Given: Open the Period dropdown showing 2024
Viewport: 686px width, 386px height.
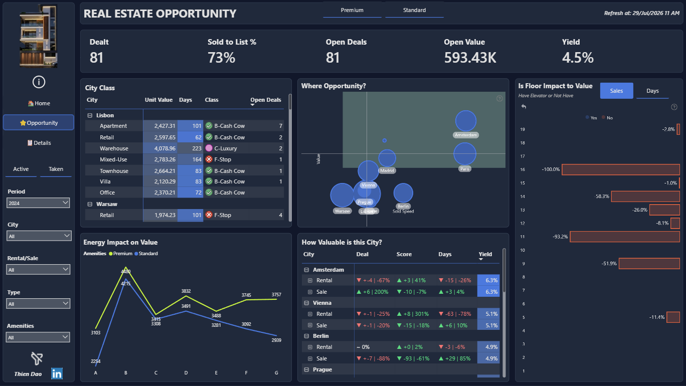Looking at the screenshot, I should [x=39, y=203].
